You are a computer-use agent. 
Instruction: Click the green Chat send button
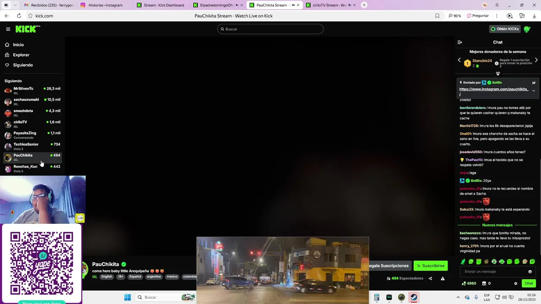(x=529, y=283)
